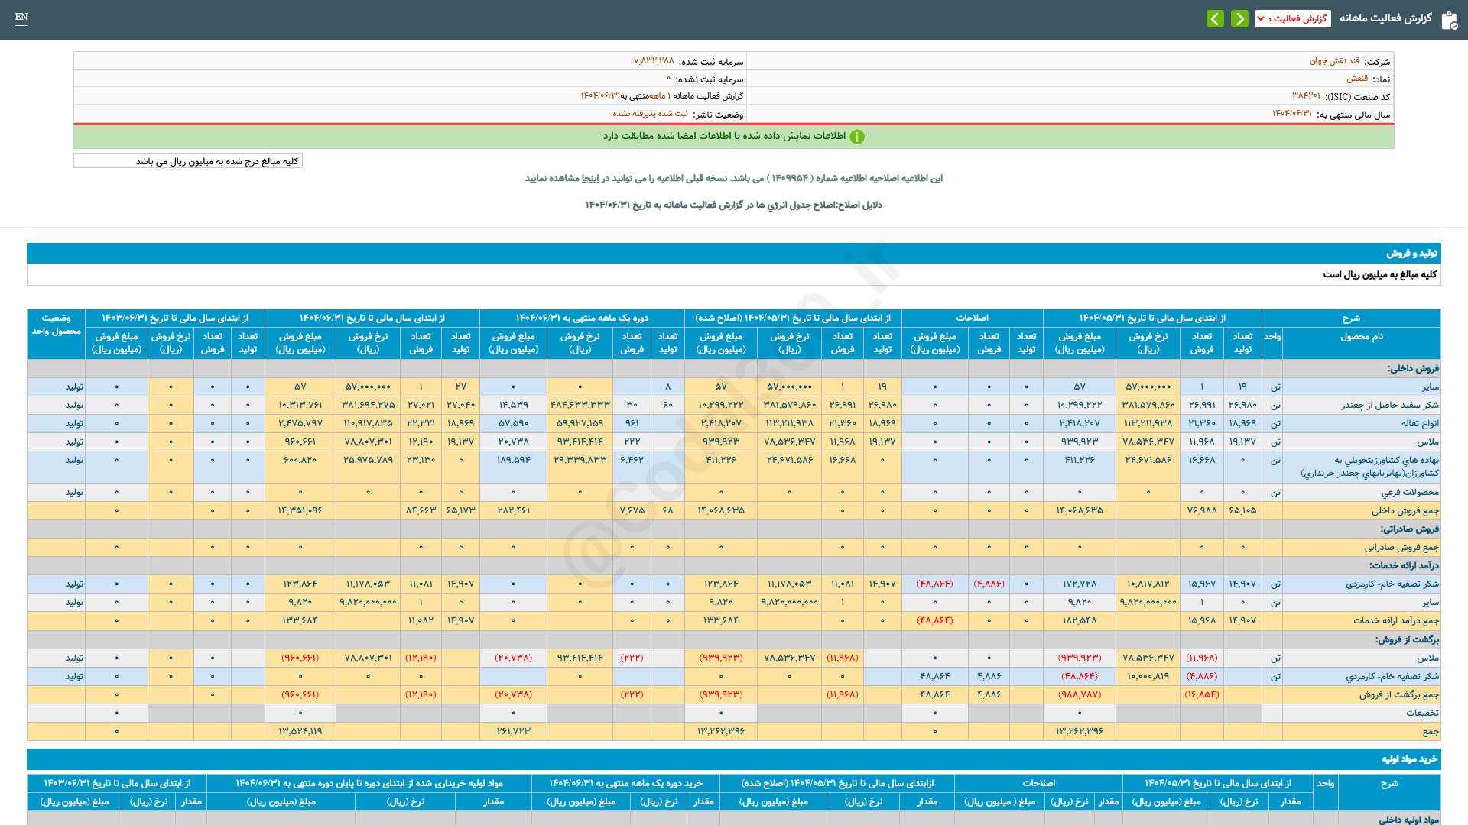1468x825 pixels.
Task: Switch language with the EN button
Action: coord(21,17)
